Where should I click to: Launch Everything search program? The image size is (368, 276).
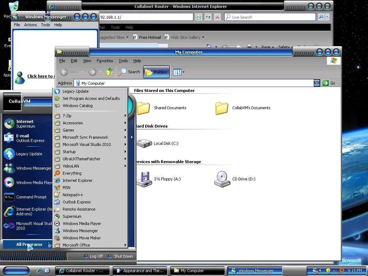(91, 173)
